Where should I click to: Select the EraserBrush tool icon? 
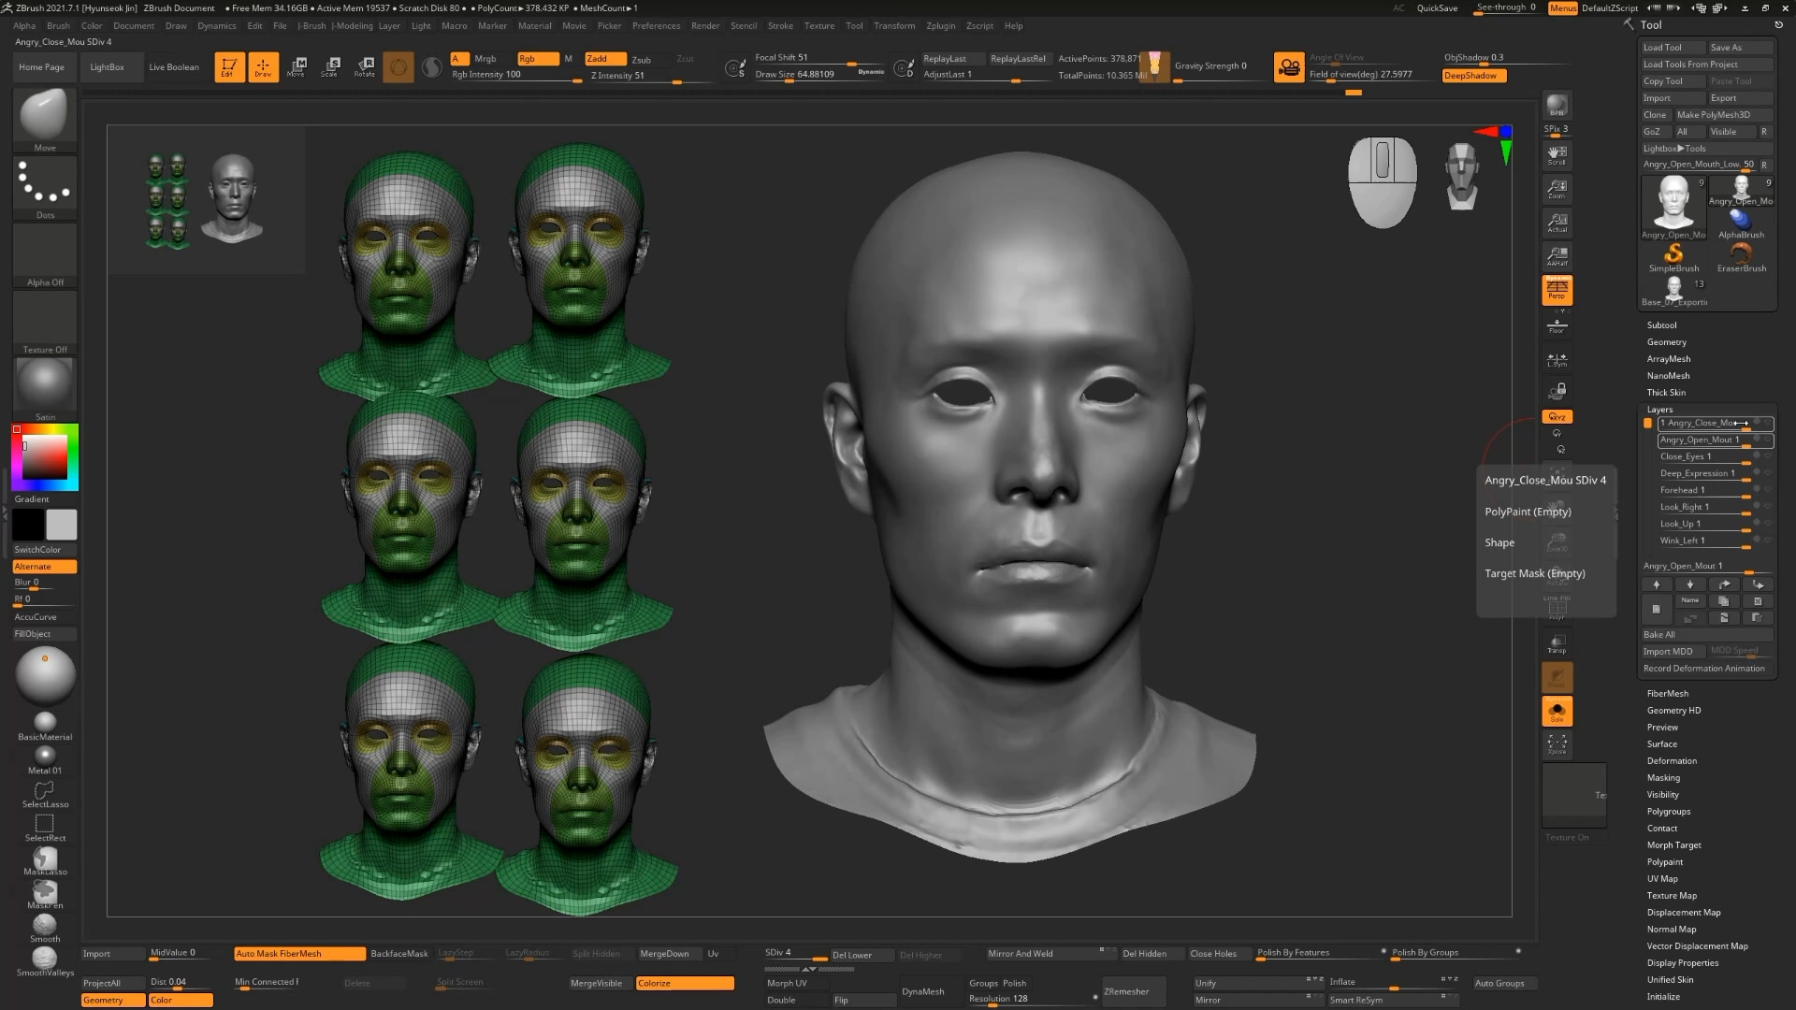coord(1741,255)
